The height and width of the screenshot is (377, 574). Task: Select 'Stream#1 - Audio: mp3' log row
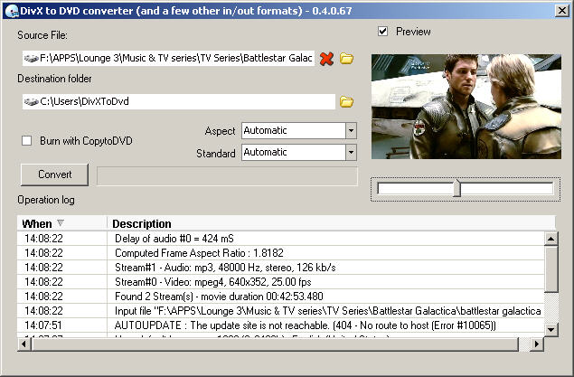click(x=281, y=268)
